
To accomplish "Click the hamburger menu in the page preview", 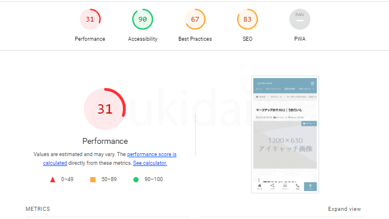I will (x=313, y=84).
